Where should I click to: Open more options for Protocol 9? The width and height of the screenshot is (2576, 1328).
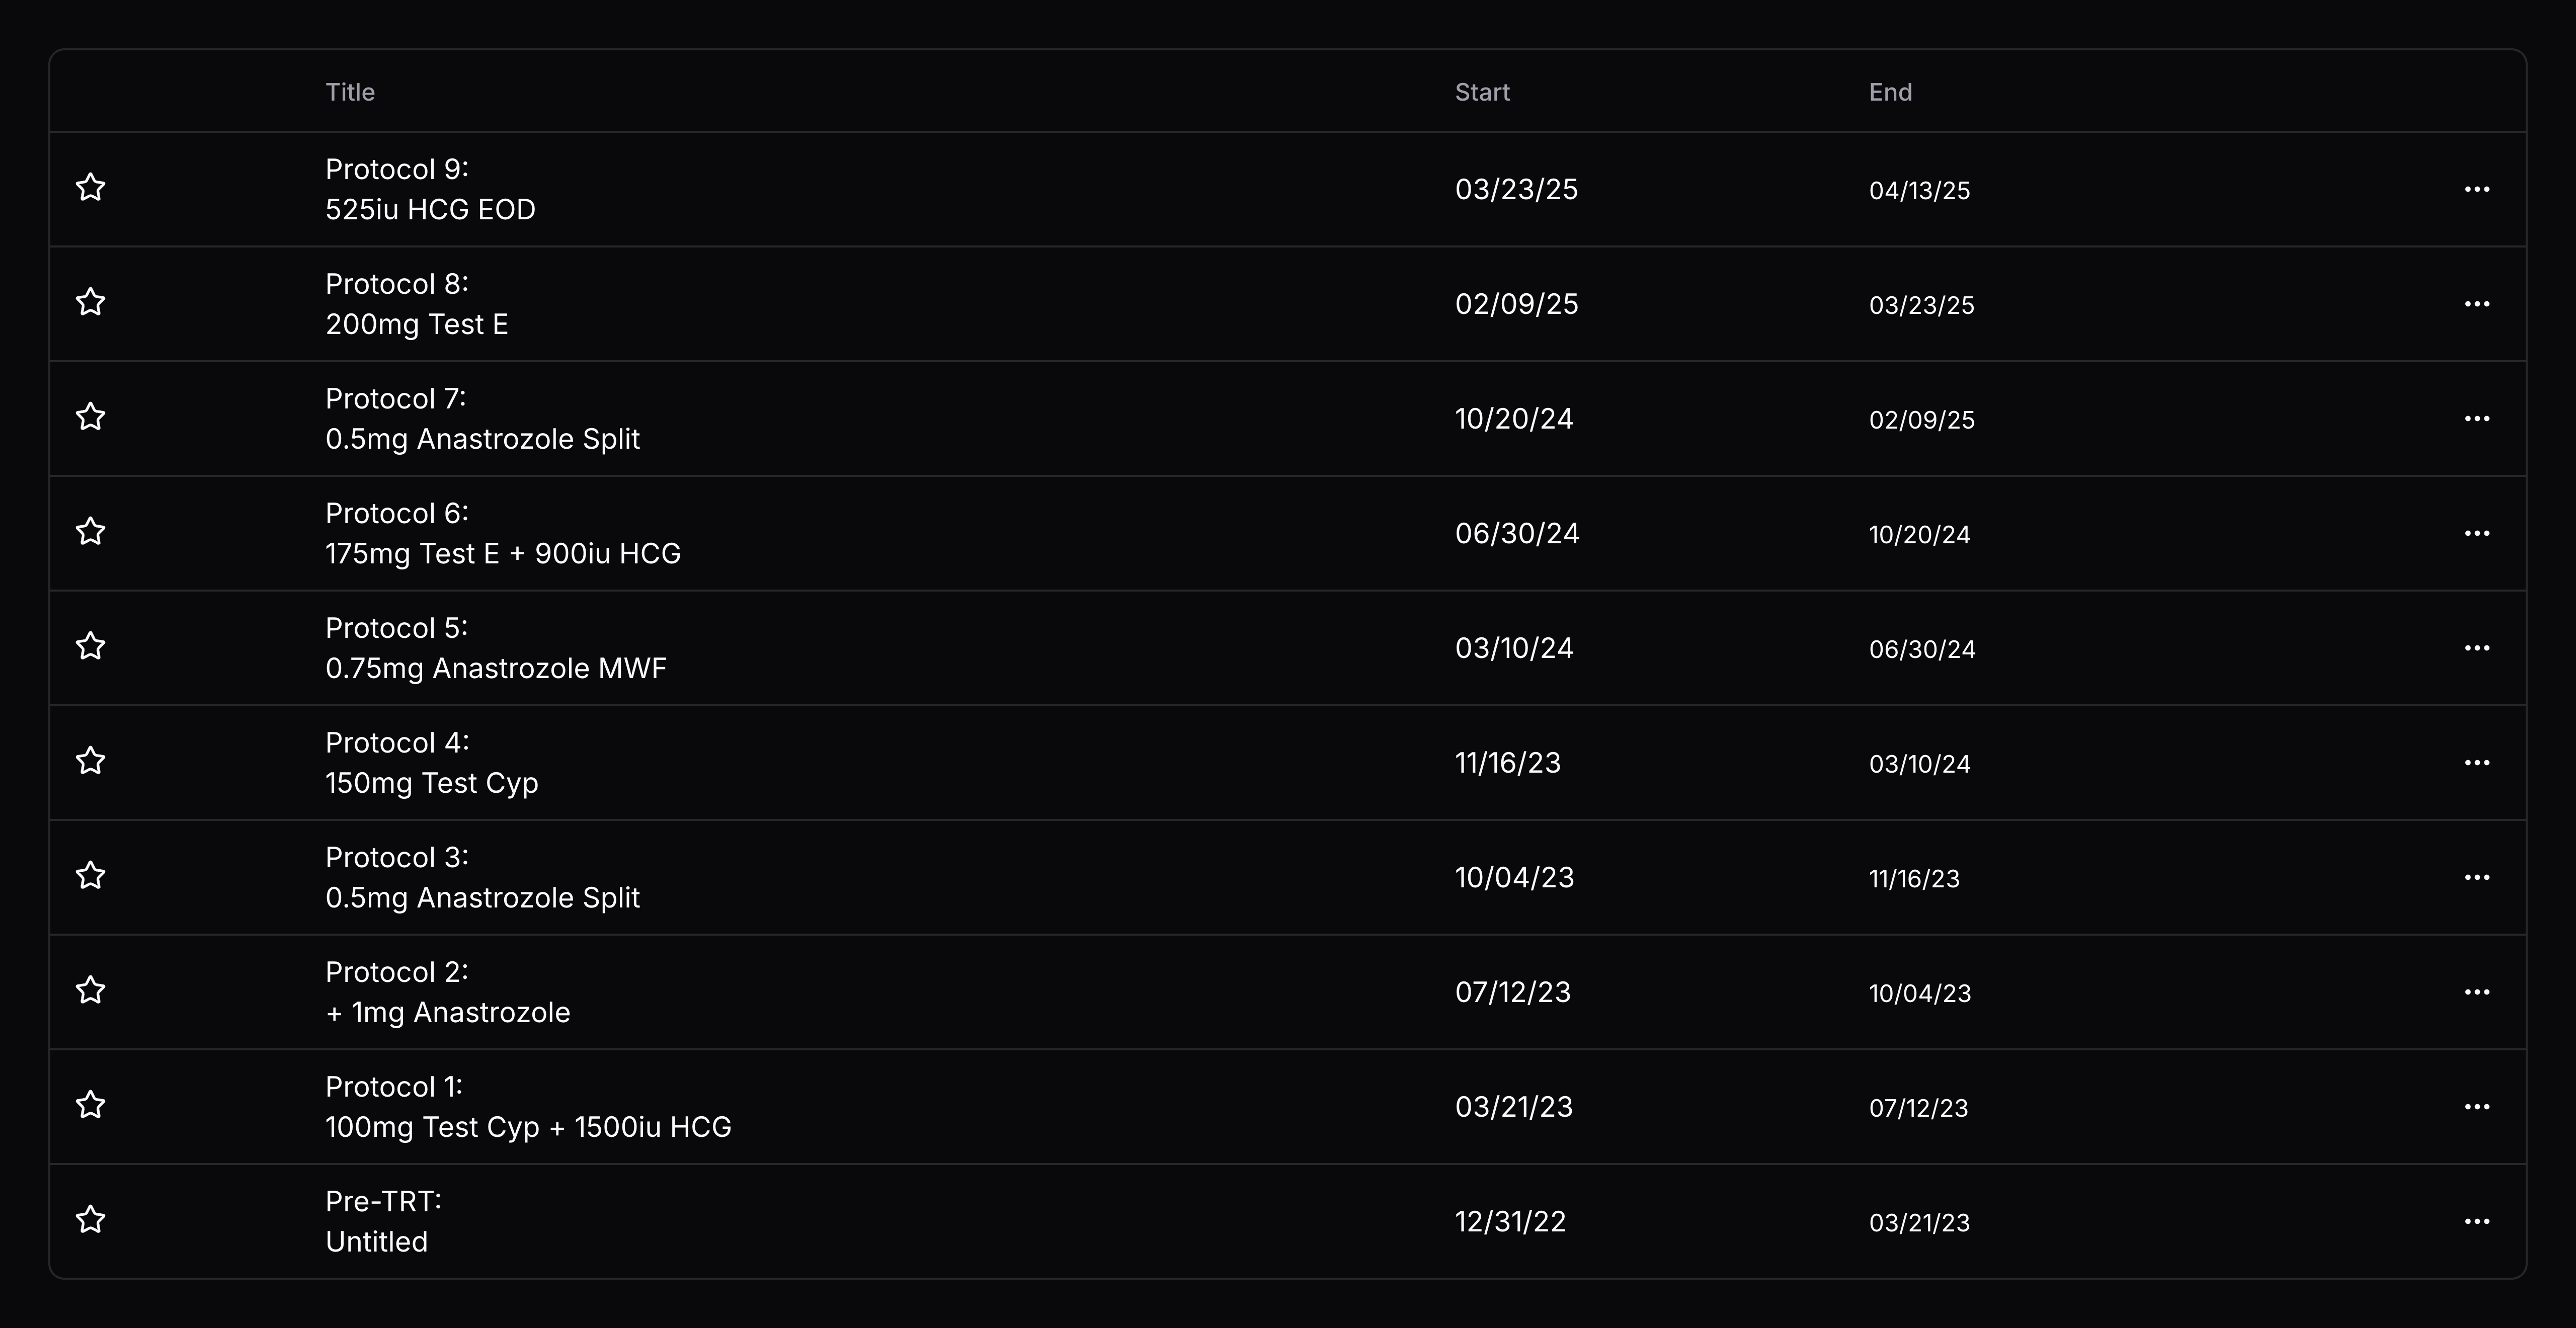pos(2476,189)
